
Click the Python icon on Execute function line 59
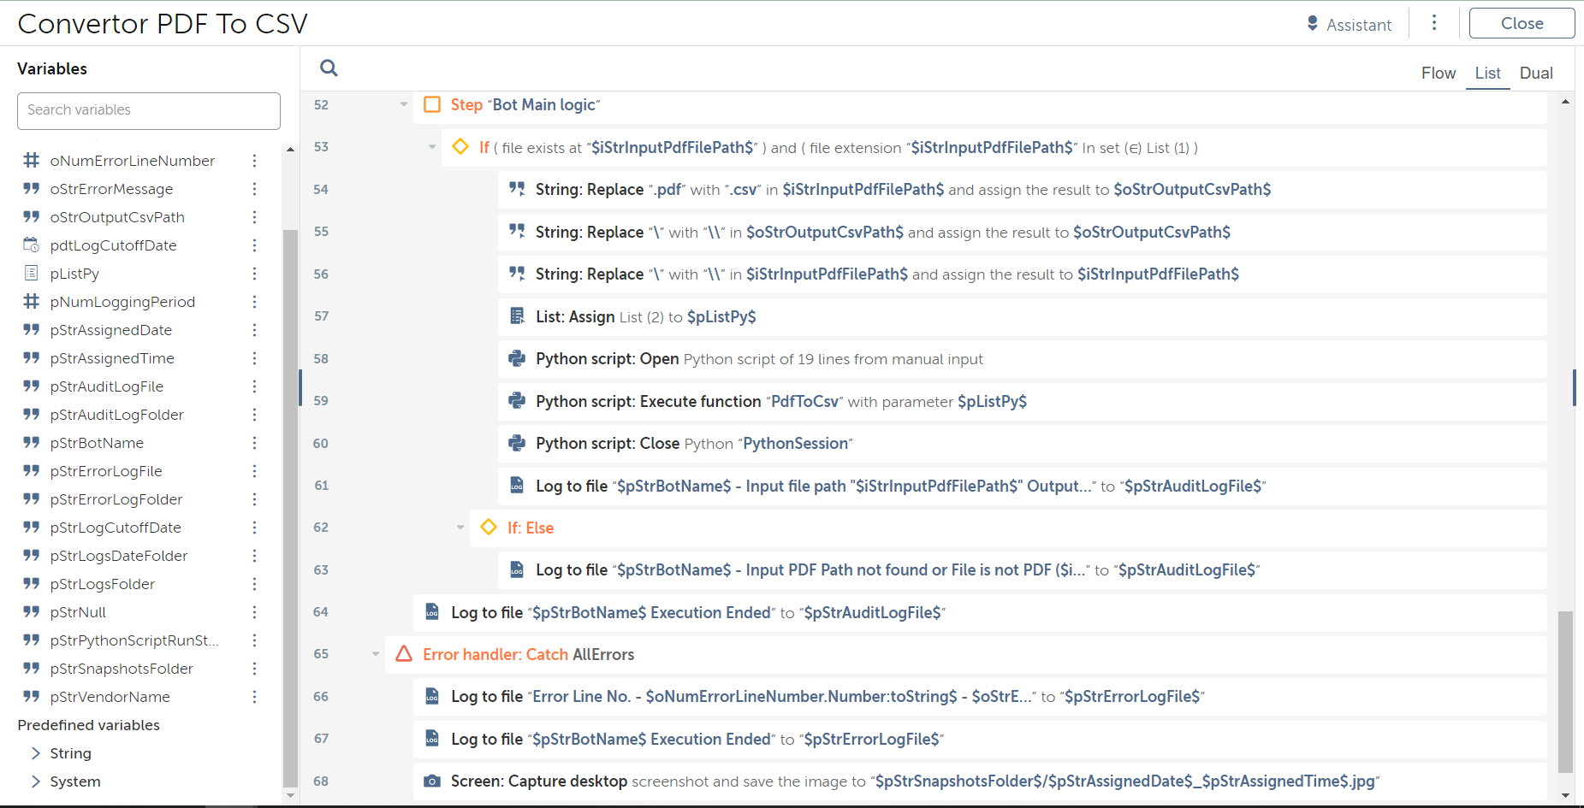coord(517,401)
